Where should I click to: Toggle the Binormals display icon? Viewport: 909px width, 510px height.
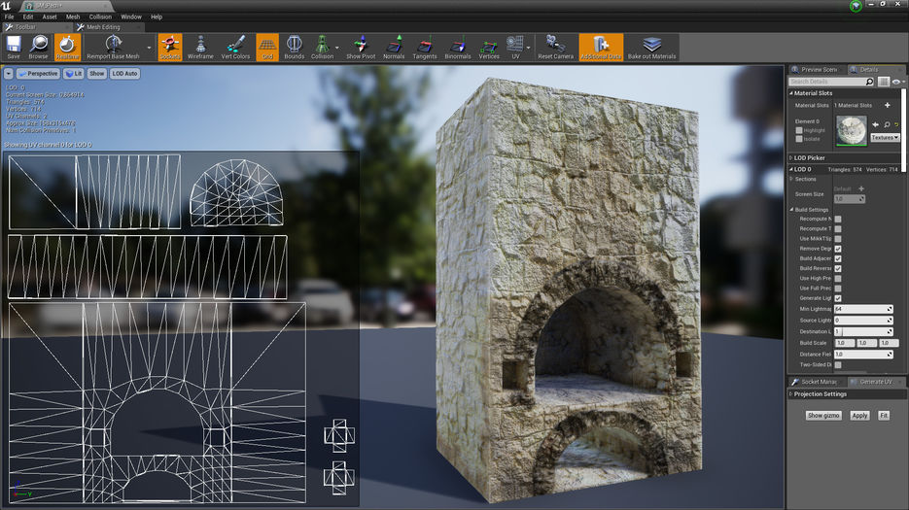tap(457, 47)
